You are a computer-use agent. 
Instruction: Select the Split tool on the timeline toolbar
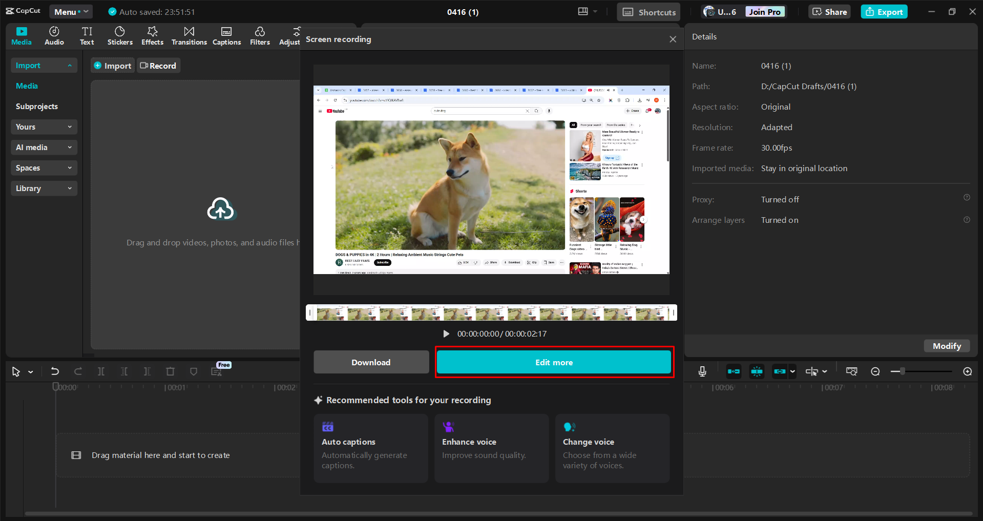[x=101, y=371]
